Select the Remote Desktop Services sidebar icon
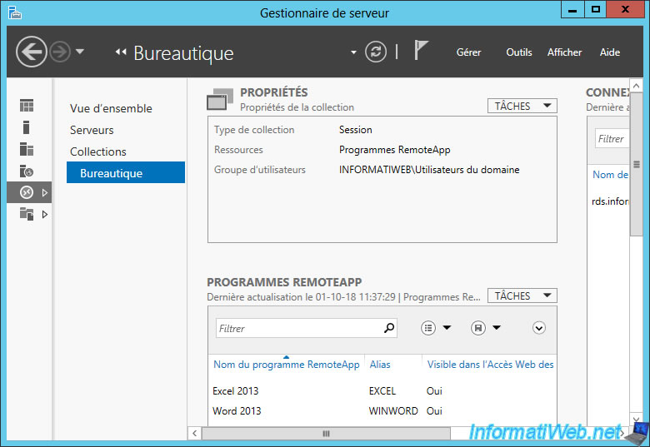 pos(27,192)
